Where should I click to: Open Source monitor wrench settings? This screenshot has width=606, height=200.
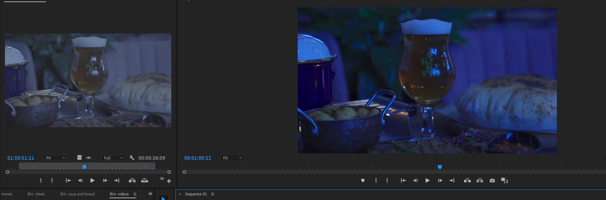coord(132,158)
